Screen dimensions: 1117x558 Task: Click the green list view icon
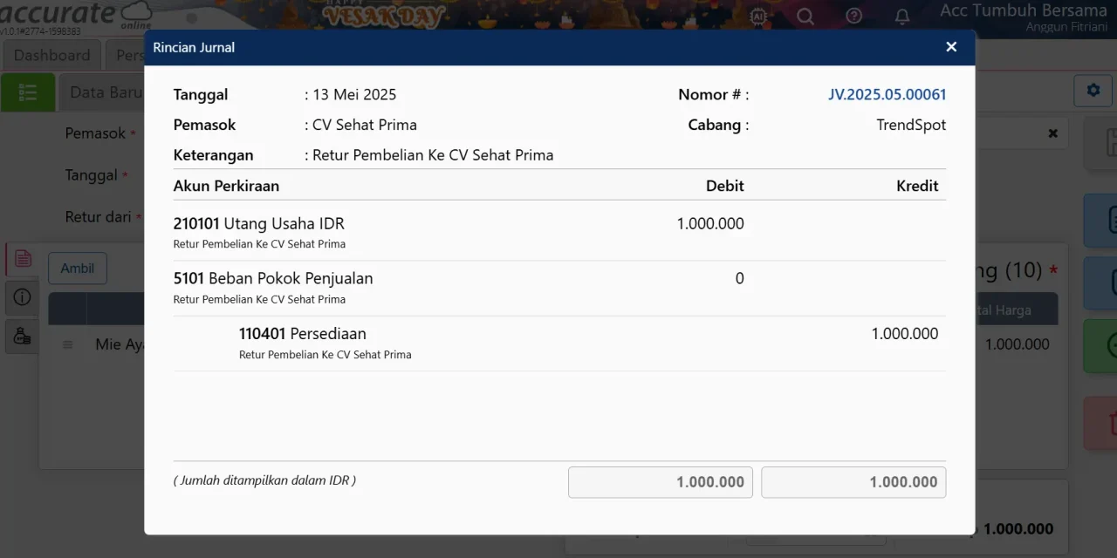coord(28,92)
